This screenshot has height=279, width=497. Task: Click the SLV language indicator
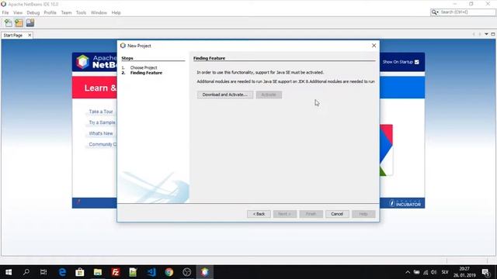tap(445, 272)
